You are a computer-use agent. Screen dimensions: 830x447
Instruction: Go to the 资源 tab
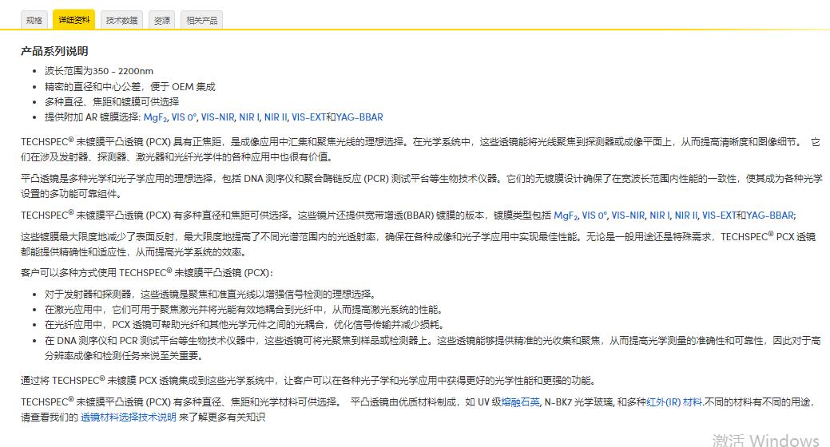161,20
